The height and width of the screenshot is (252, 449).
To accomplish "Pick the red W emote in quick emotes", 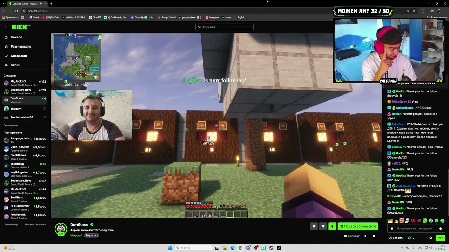I will tap(413, 221).
